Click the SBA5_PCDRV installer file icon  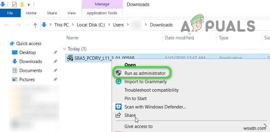point(70,58)
